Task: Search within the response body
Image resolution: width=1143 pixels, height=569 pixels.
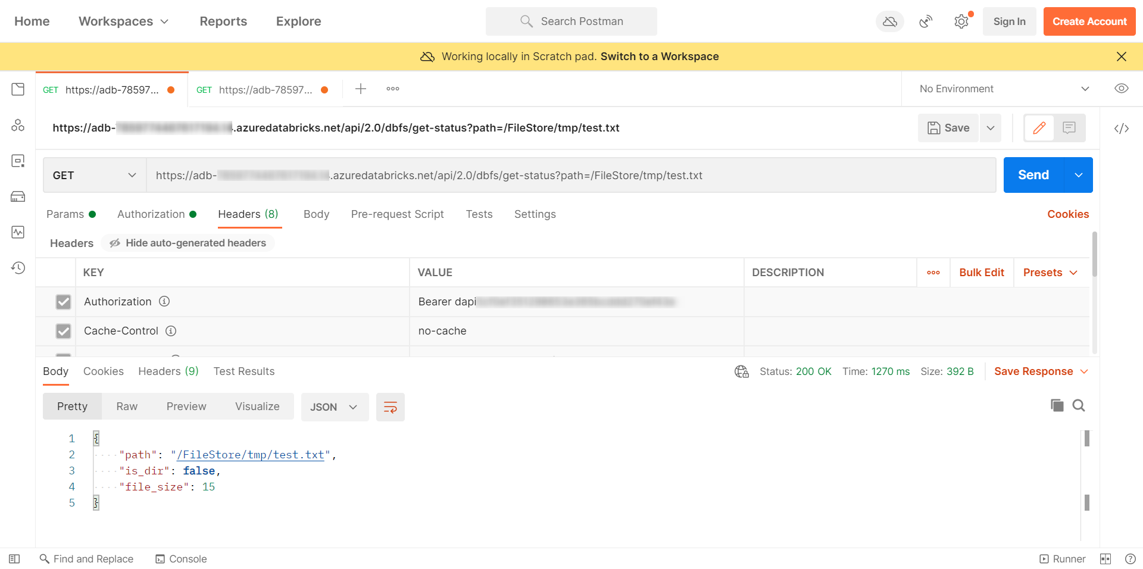Action: pos(1079,406)
